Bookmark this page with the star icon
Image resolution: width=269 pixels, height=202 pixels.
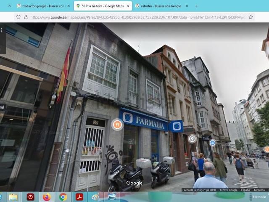tap(251, 17)
